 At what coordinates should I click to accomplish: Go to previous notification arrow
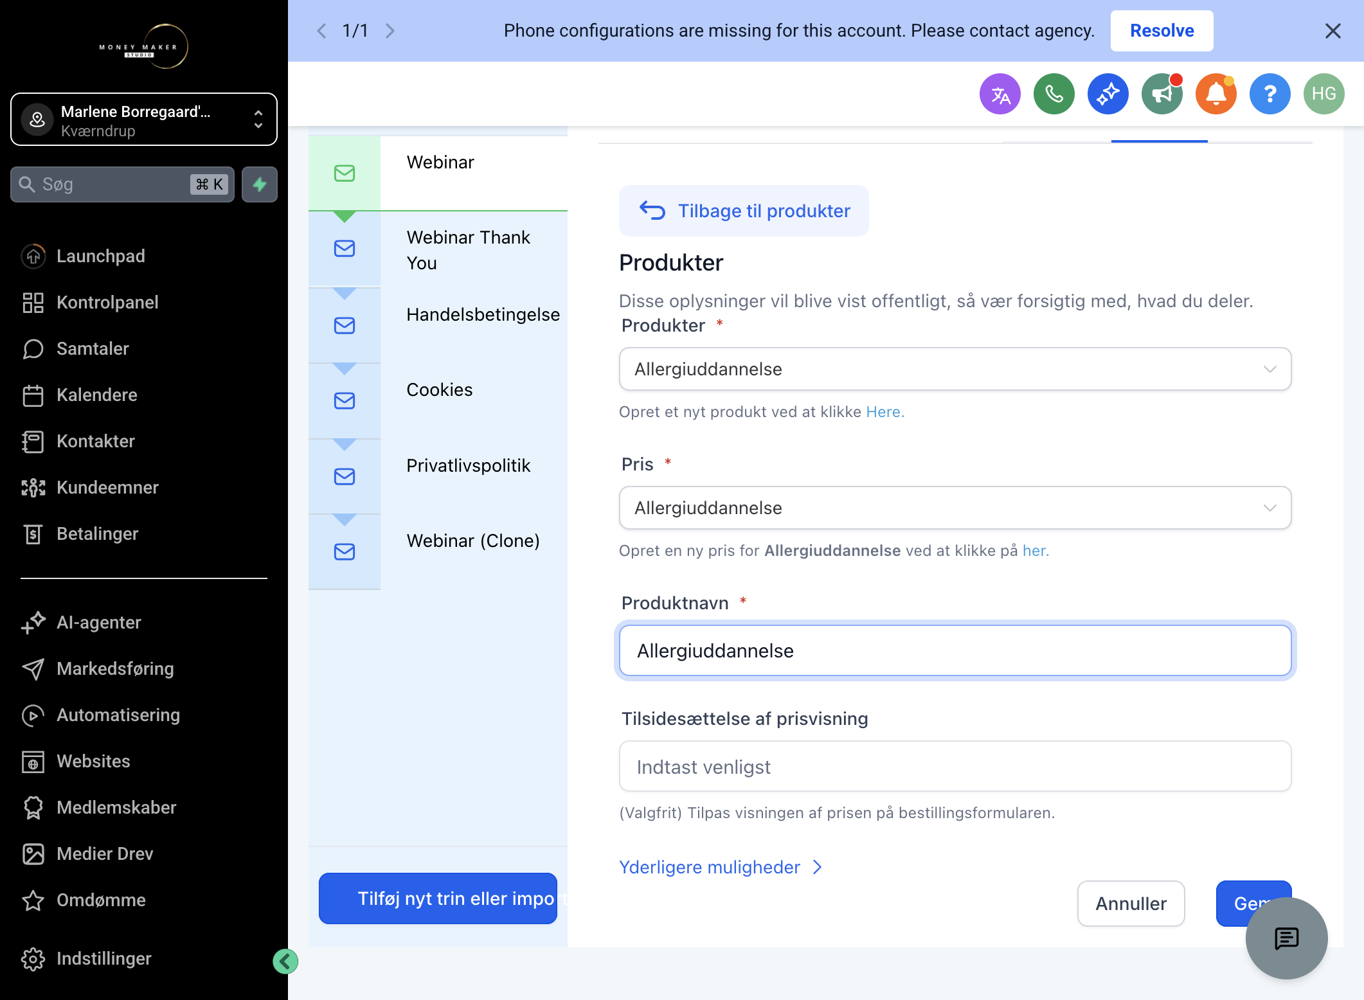[x=321, y=31]
